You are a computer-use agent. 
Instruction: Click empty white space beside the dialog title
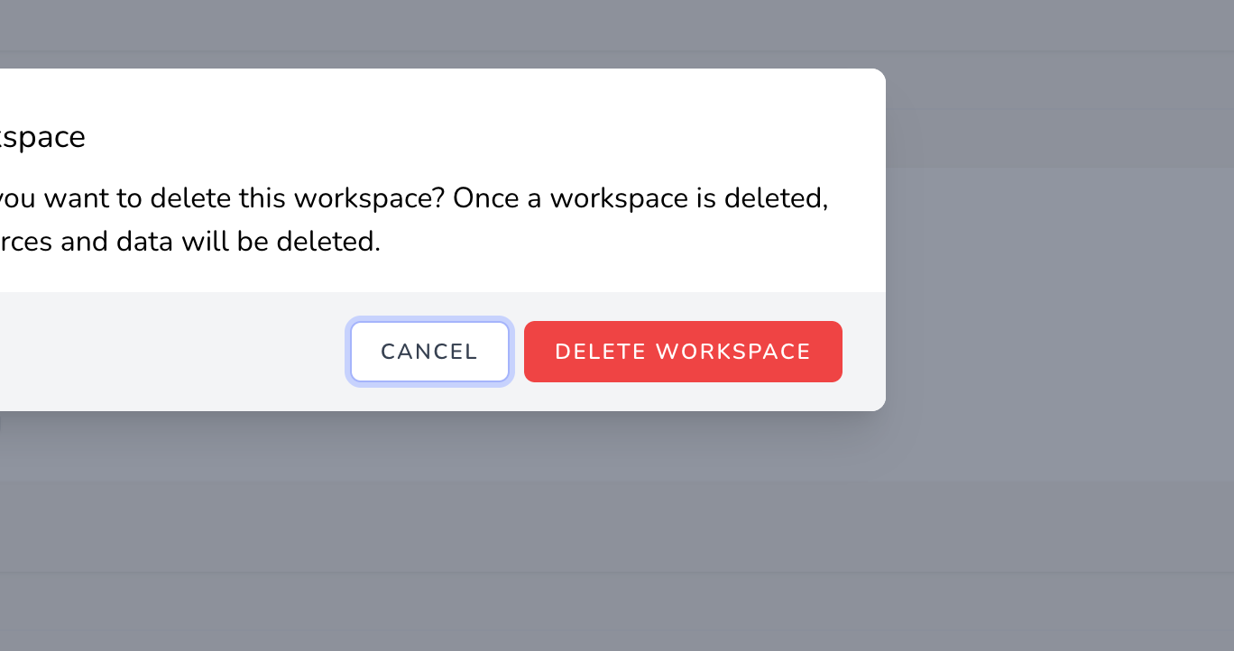click(478, 138)
